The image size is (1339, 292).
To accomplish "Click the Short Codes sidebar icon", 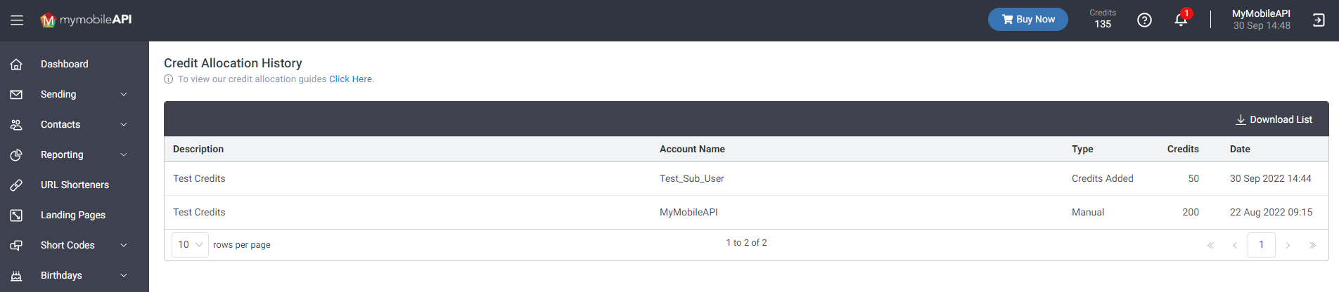I will [x=16, y=246].
